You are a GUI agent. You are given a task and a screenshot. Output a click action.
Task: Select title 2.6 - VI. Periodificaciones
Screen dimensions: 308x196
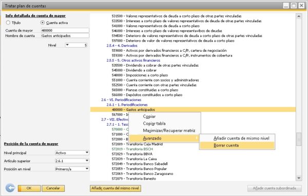(x=121, y=100)
